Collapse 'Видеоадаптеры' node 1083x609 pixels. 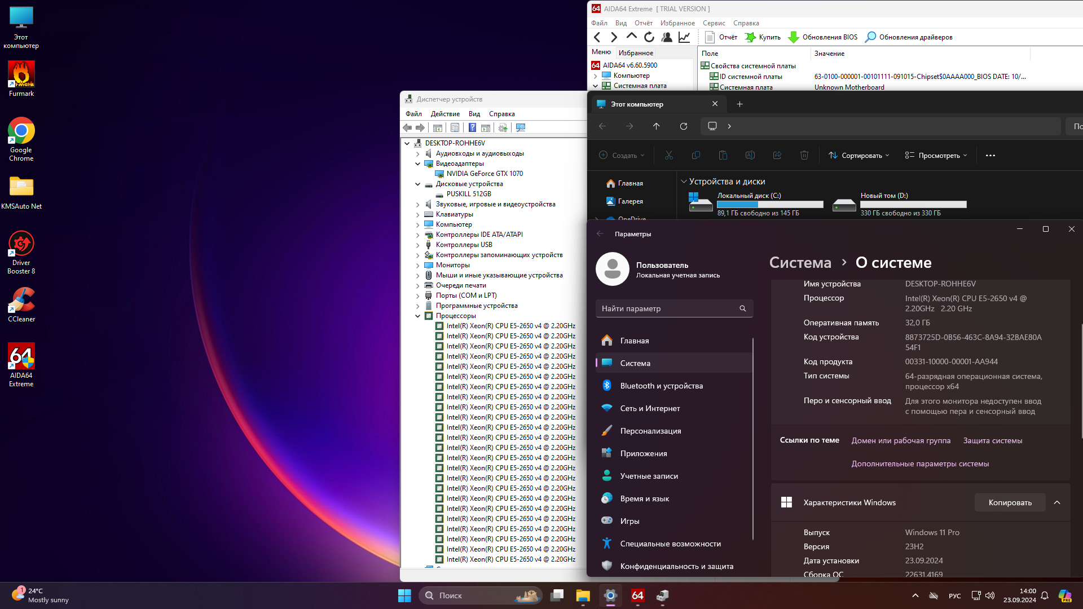click(x=418, y=164)
